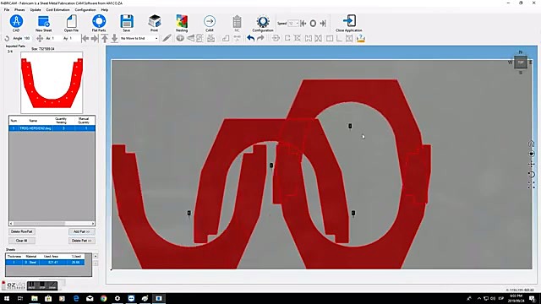Open the dropdown beside the Sheets table
Image resolution: width=541 pixels, height=304 pixels.
[96, 256]
